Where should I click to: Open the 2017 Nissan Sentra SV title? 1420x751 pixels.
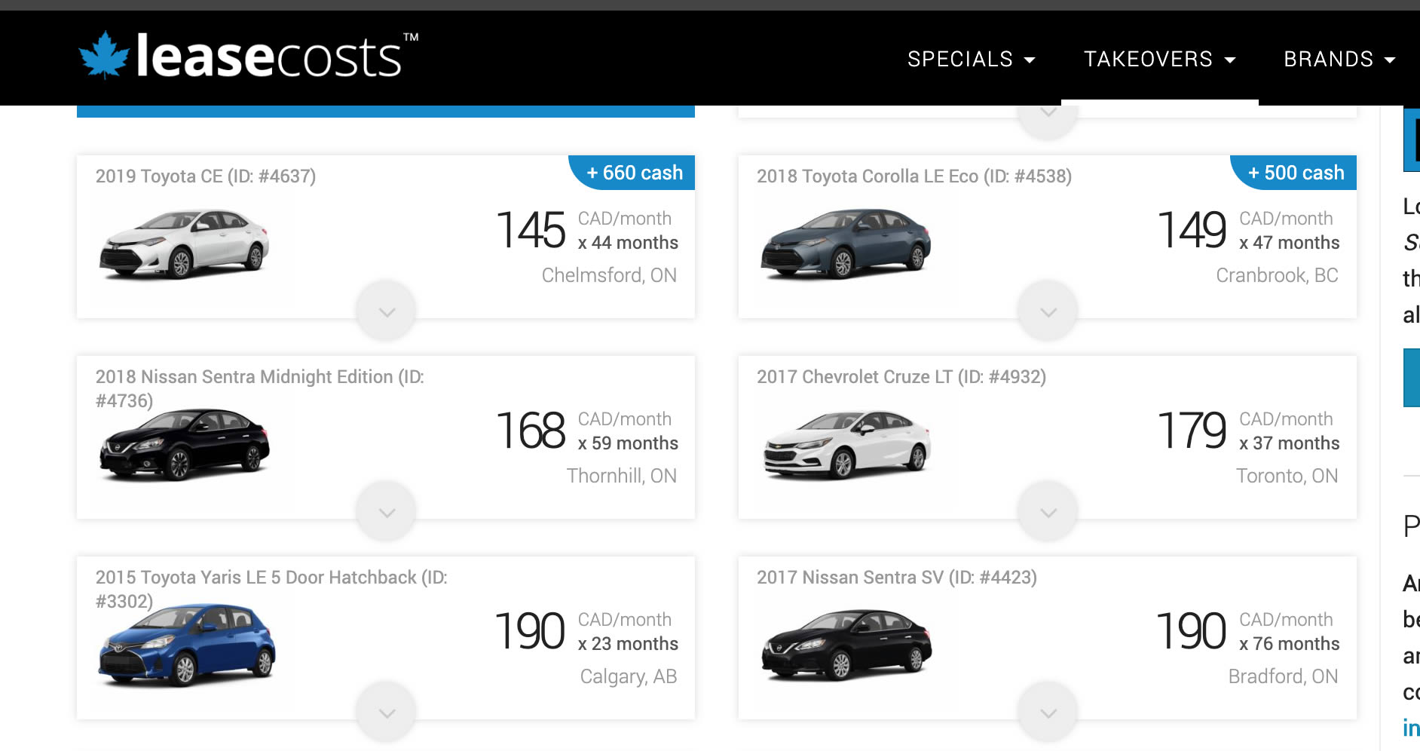(897, 578)
